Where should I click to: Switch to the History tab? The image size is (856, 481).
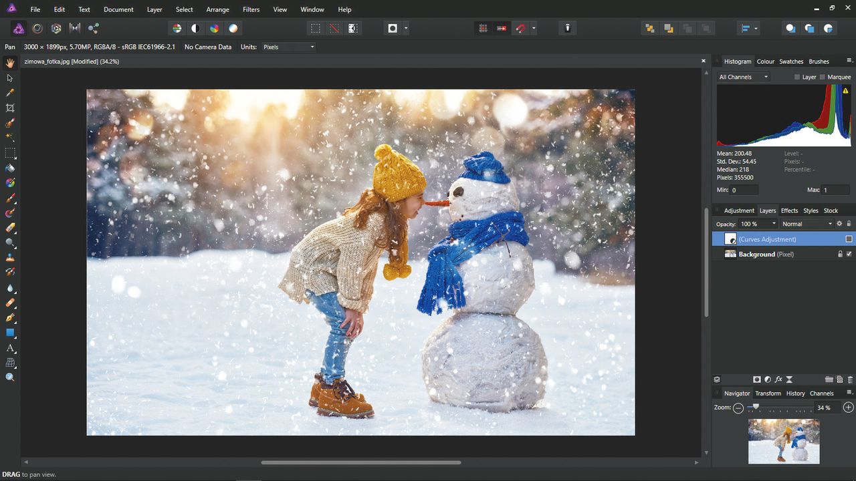point(796,393)
